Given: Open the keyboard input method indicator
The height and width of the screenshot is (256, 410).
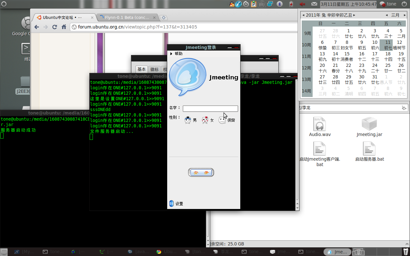Looking at the screenshot, I should [262, 4].
